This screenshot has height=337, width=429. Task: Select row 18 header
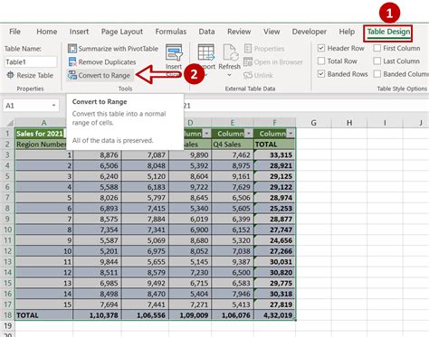[x=7, y=315]
